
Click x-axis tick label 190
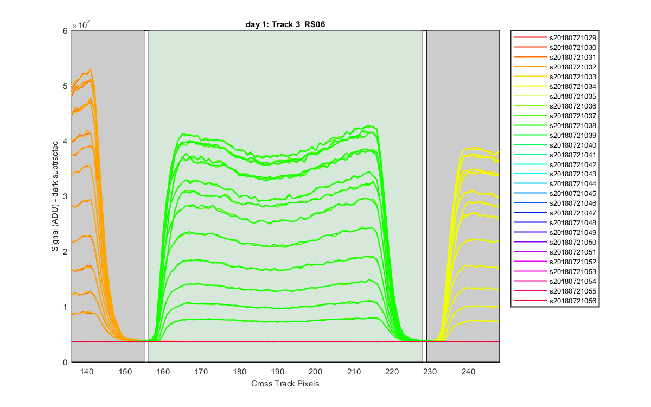(278, 372)
